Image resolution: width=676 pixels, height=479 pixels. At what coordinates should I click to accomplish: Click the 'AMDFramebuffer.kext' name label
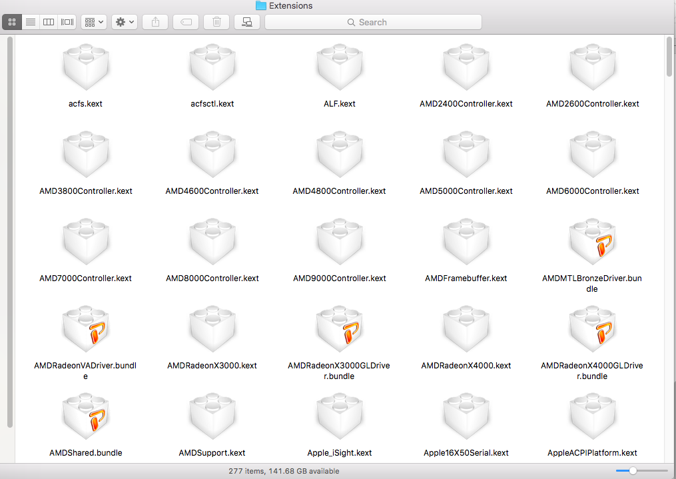[x=466, y=278]
